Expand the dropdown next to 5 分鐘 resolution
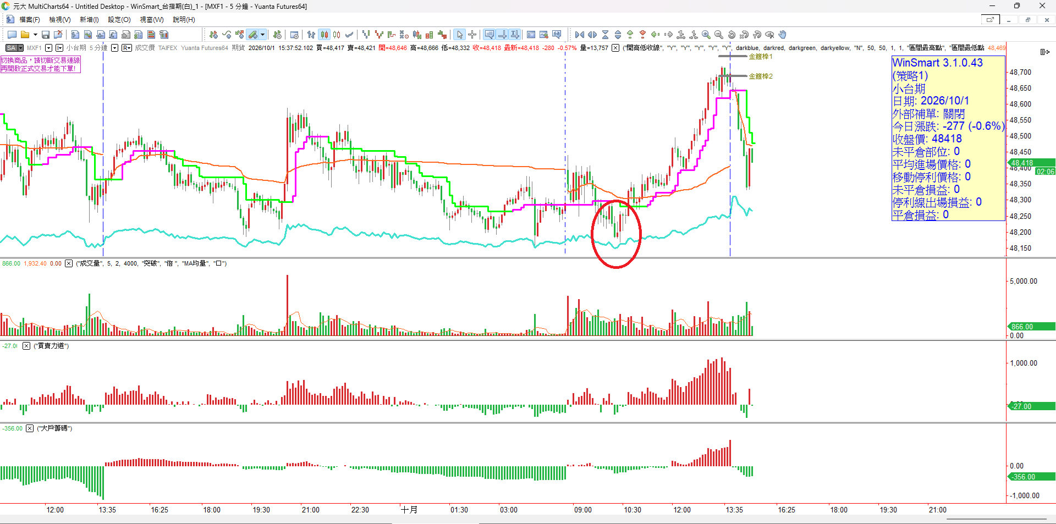The image size is (1056, 524). coord(114,48)
